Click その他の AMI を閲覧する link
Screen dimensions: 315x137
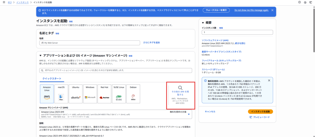pyautogui.click(x=180, y=93)
